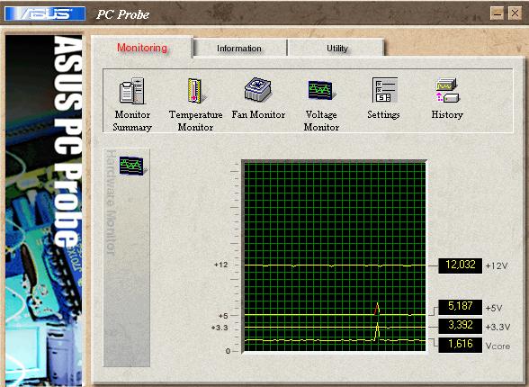Image resolution: width=529 pixels, height=387 pixels.
Task: Click the Hardware Monitor vertical panel label
Action: (x=111, y=202)
